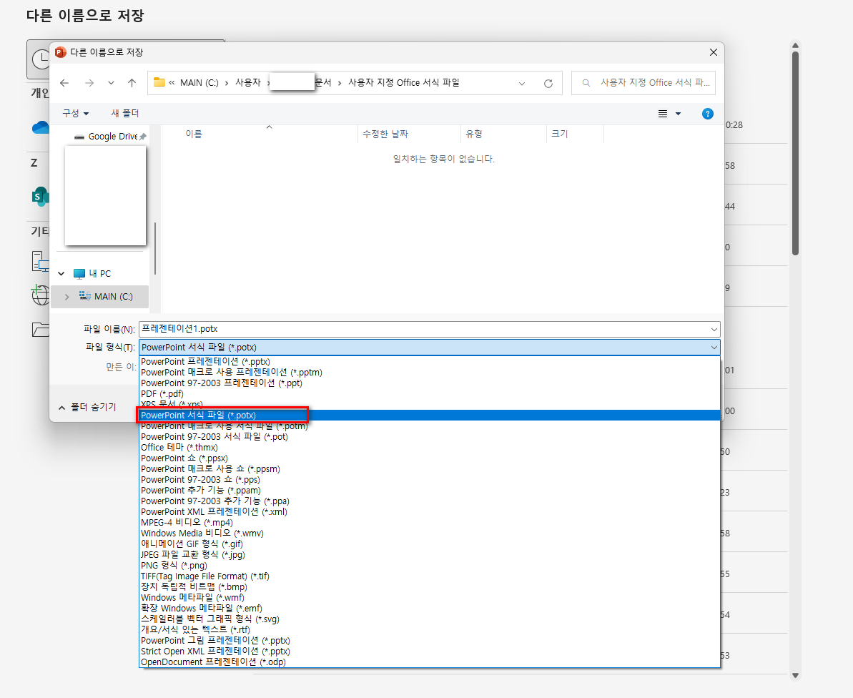Select PowerPoint 97-2003 서식 파일 (*.pot)

pyautogui.click(x=430, y=437)
